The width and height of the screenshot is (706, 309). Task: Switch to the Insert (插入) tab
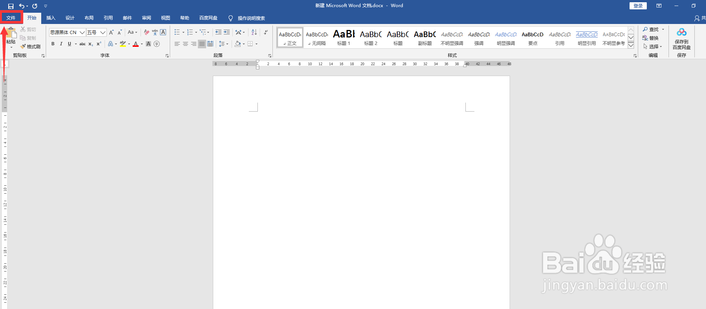click(x=51, y=18)
